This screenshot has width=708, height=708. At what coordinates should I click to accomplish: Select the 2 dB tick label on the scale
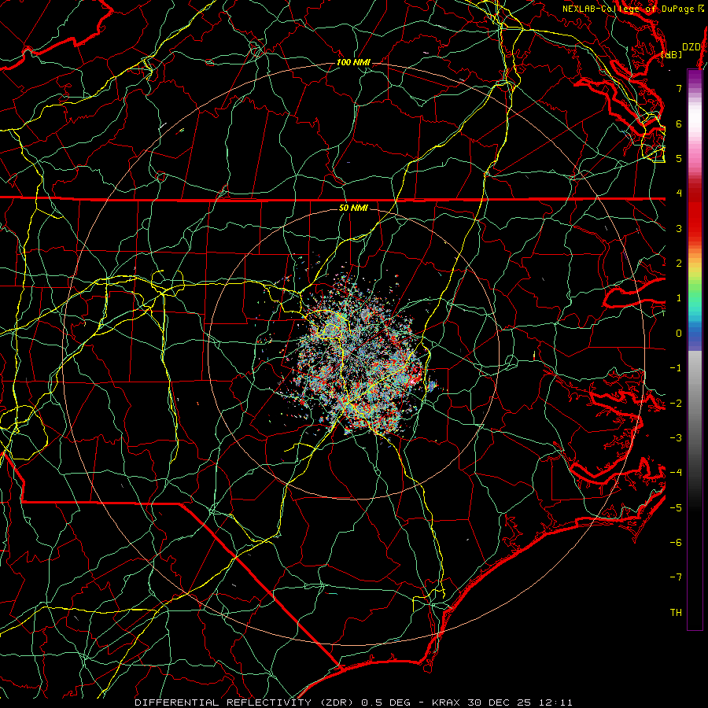[x=679, y=264]
